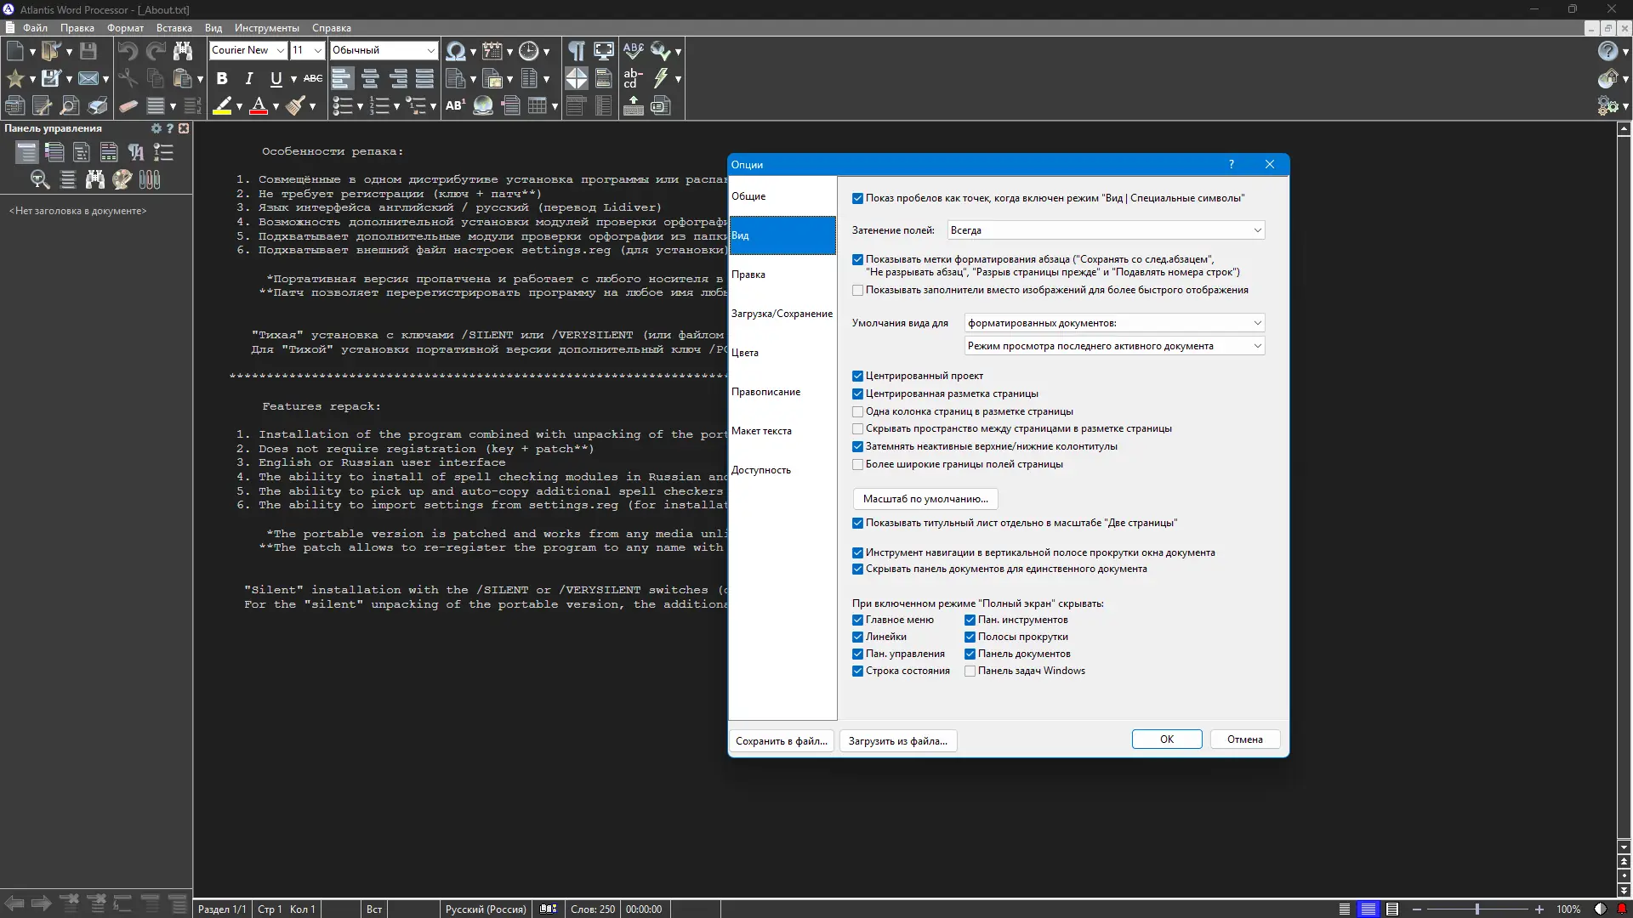The image size is (1633, 918).
Task: Click the Insert Symbol omega icon
Action: pos(455,51)
